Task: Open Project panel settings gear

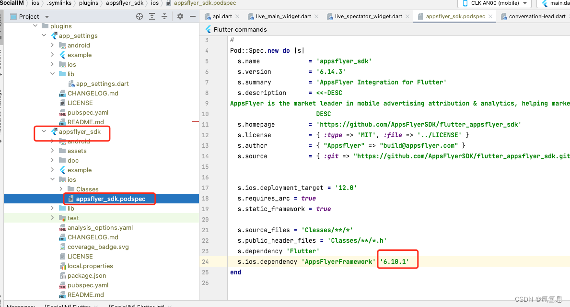Action: click(x=180, y=16)
